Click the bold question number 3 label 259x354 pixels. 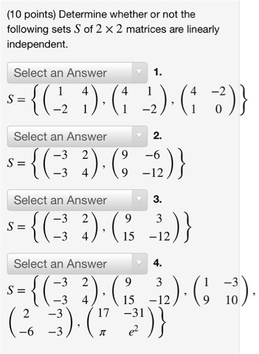[157, 199]
